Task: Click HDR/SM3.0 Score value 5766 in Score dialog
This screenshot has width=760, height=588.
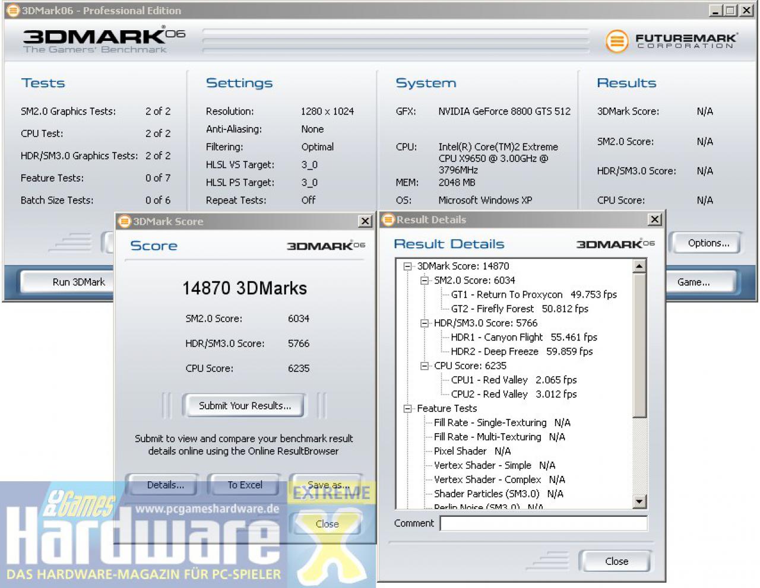Action: (299, 344)
